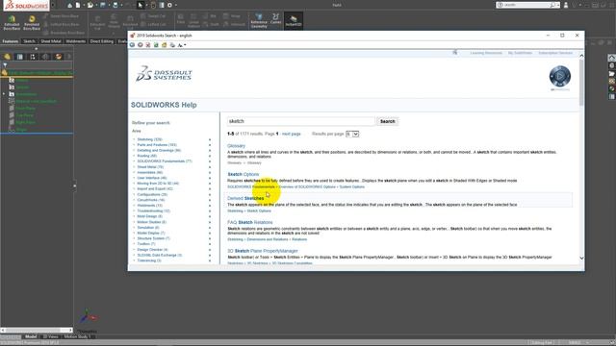616x346 pixels.
Task: Open the font size dropdown in help toolbar
Action: (182, 45)
